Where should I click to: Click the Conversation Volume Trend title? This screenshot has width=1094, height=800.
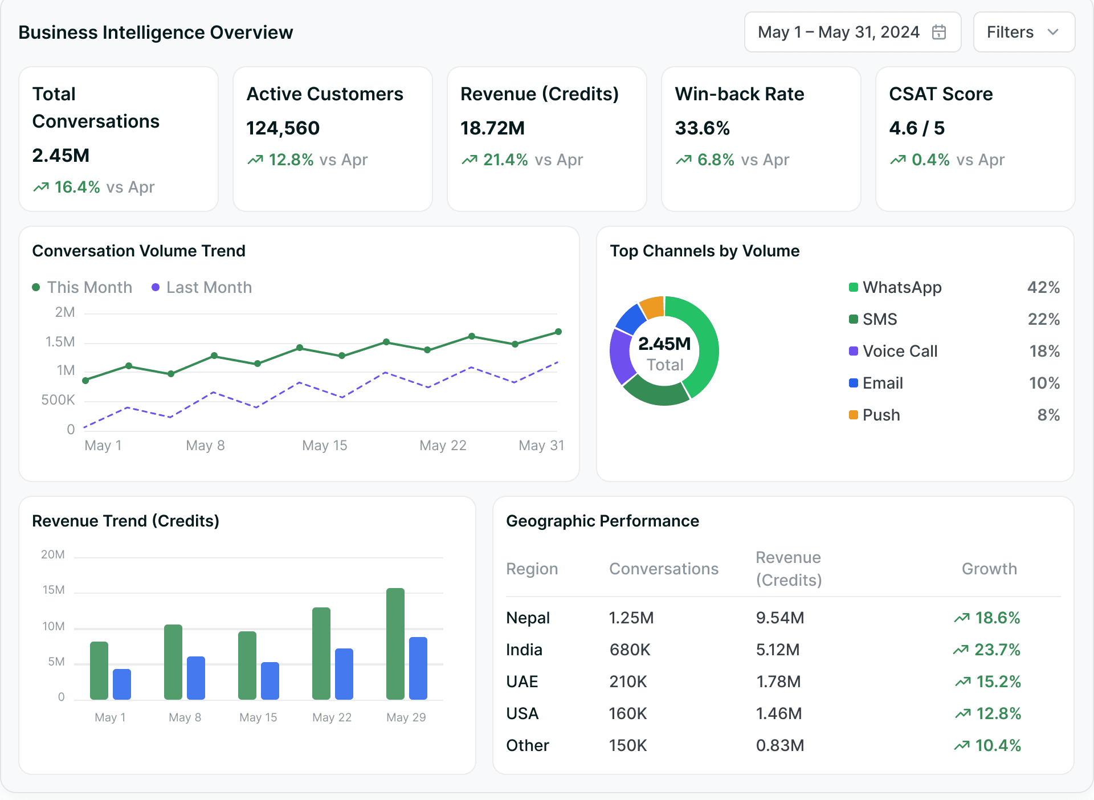point(138,251)
